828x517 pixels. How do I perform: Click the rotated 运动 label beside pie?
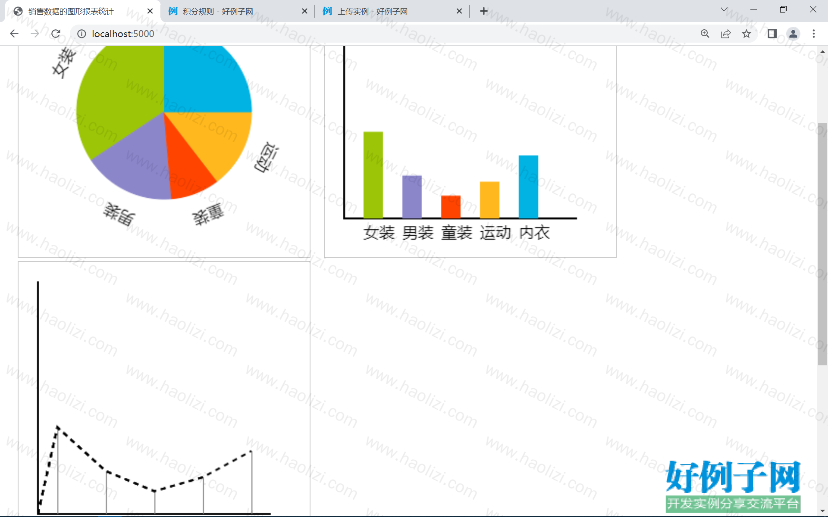pyautogui.click(x=267, y=157)
